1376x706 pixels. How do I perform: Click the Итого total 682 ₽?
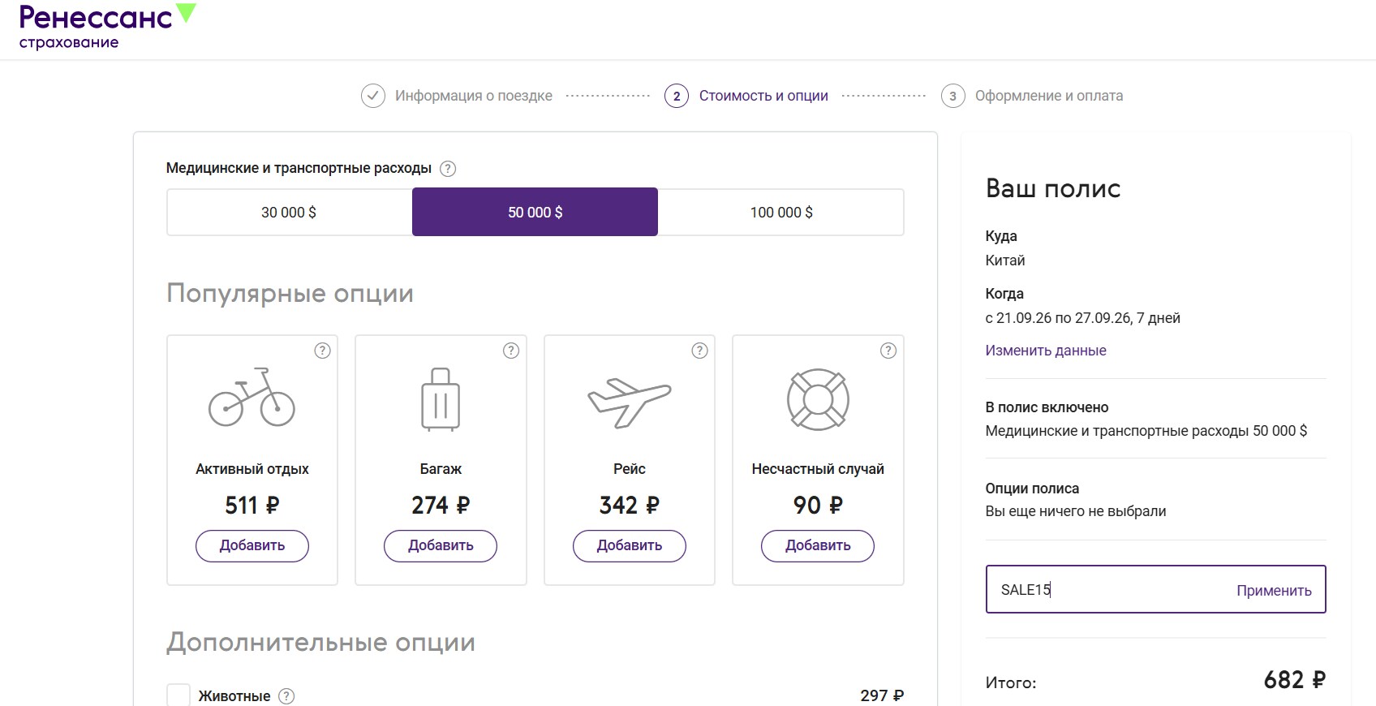pos(1295,680)
